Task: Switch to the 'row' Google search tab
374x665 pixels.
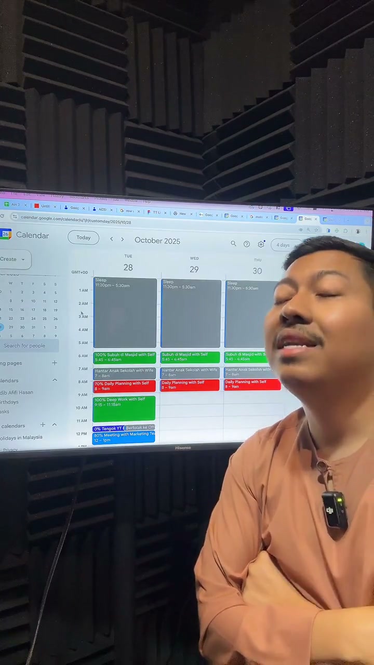Action: coord(130,211)
